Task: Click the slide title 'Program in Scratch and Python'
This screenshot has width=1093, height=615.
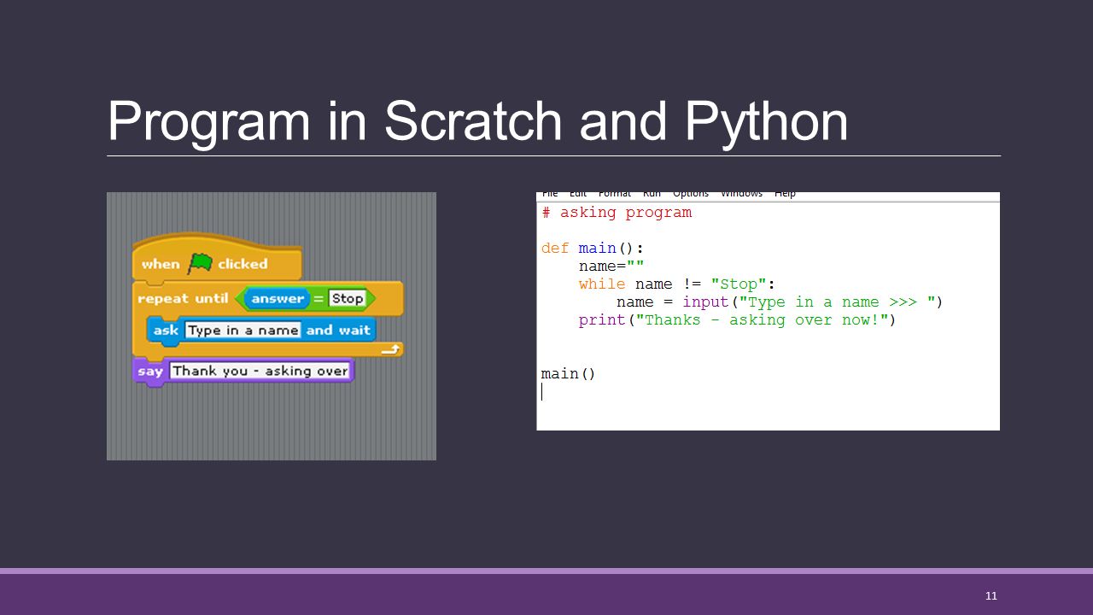Action: [x=477, y=122]
